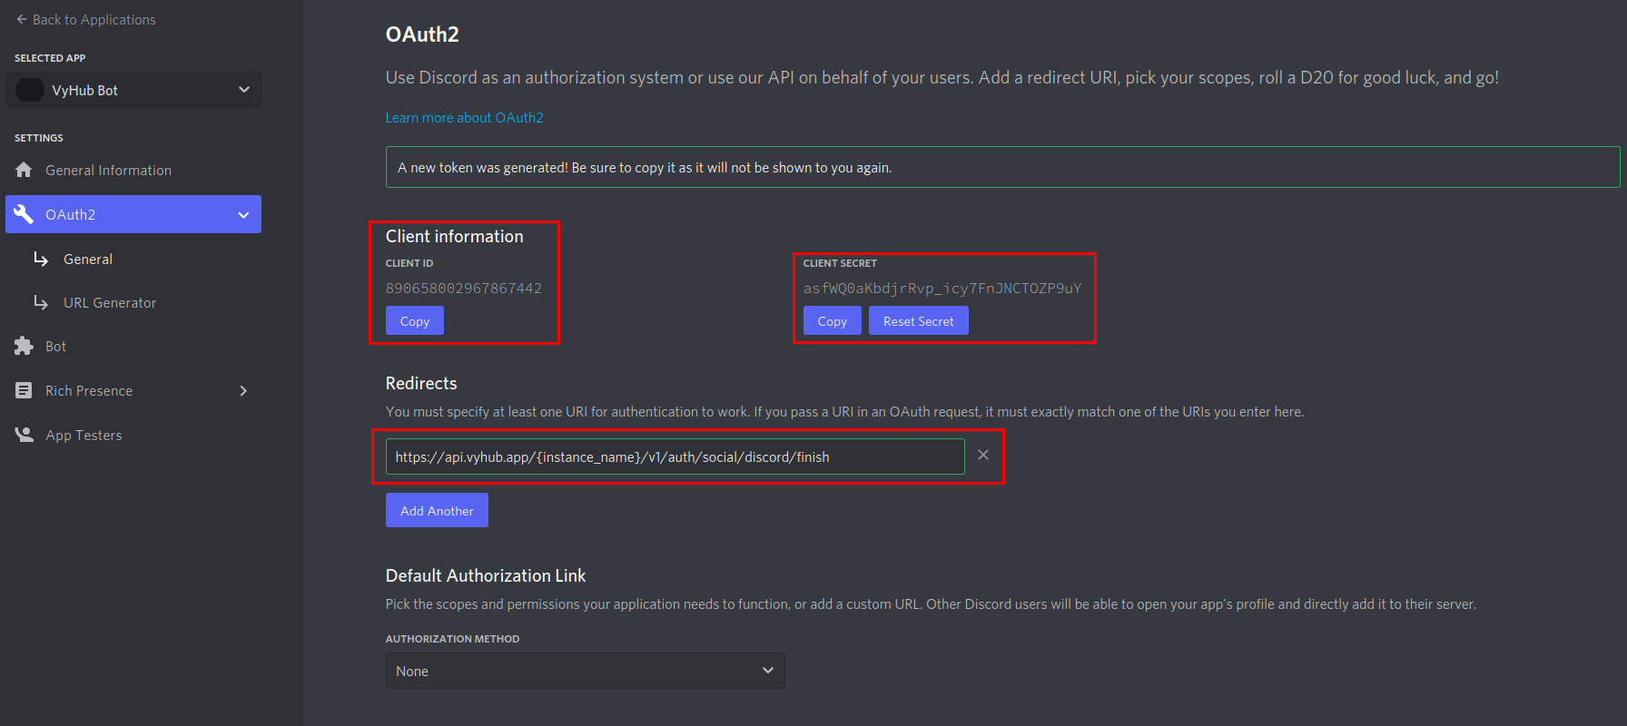Click the General Information home icon
This screenshot has height=726, width=1627.
pos(24,170)
